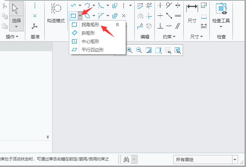Choose 斜矩形 from the rectangle menu

click(97, 33)
